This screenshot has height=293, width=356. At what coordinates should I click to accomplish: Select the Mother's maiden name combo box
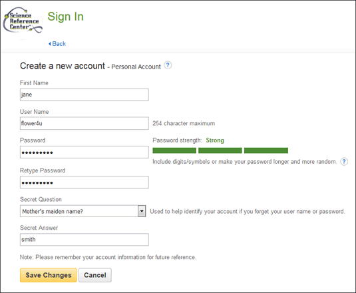coord(83,211)
